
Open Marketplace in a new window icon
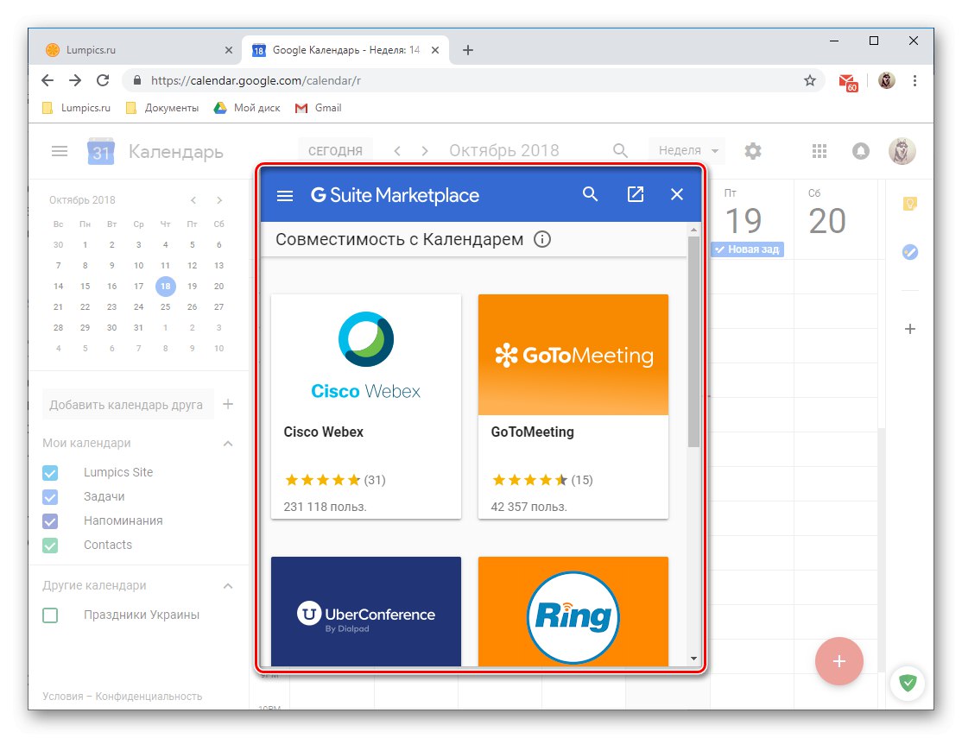pos(636,194)
